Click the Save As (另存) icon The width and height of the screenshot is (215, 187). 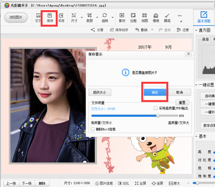click(x=61, y=18)
